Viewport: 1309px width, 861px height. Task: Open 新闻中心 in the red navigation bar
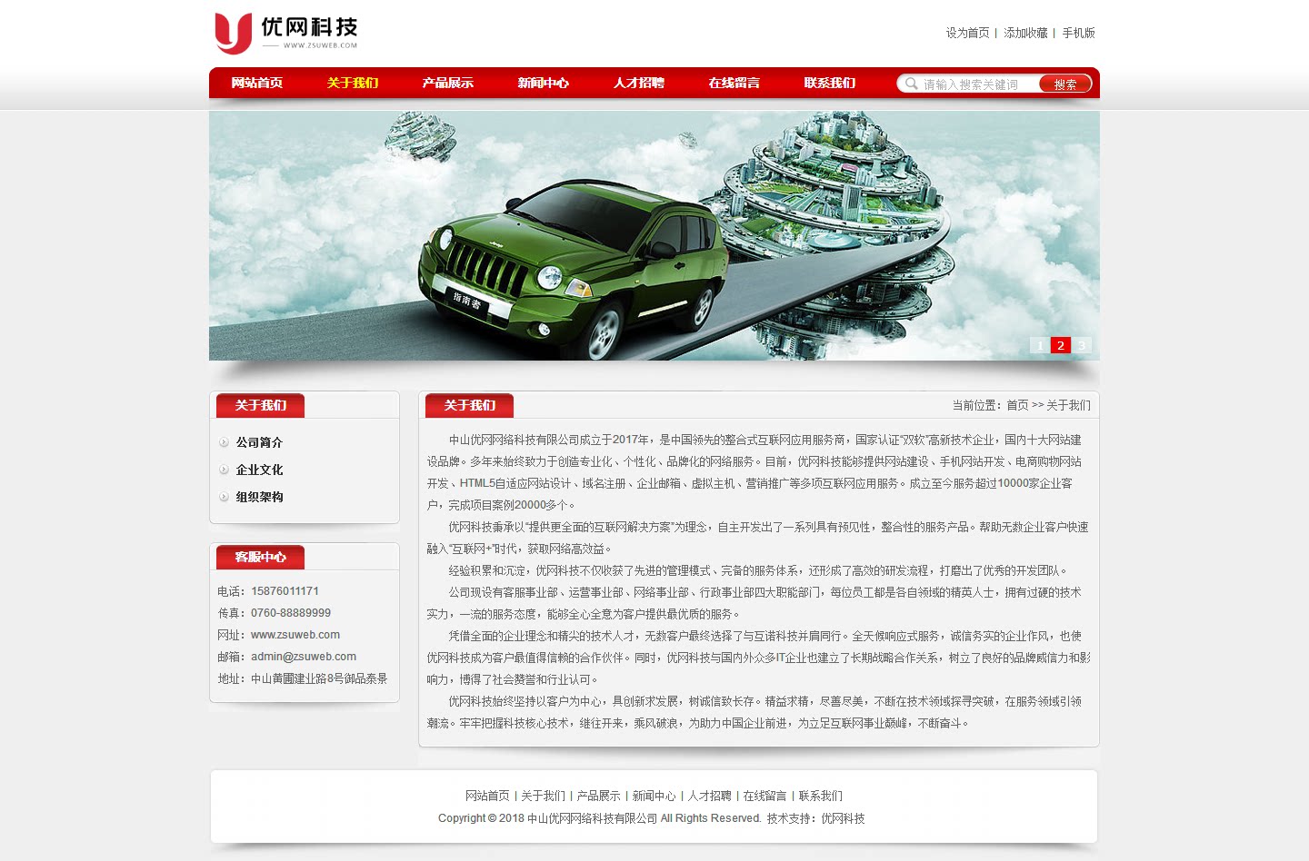coord(544,83)
